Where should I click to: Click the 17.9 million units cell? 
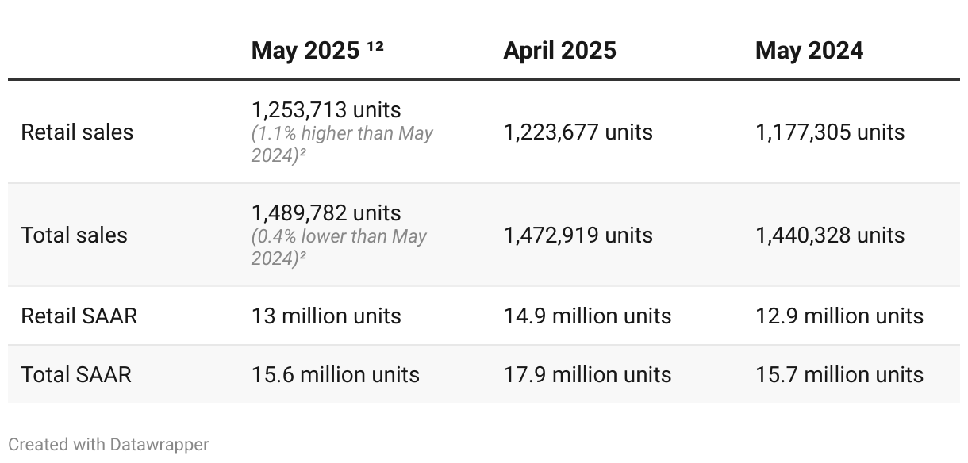point(588,374)
